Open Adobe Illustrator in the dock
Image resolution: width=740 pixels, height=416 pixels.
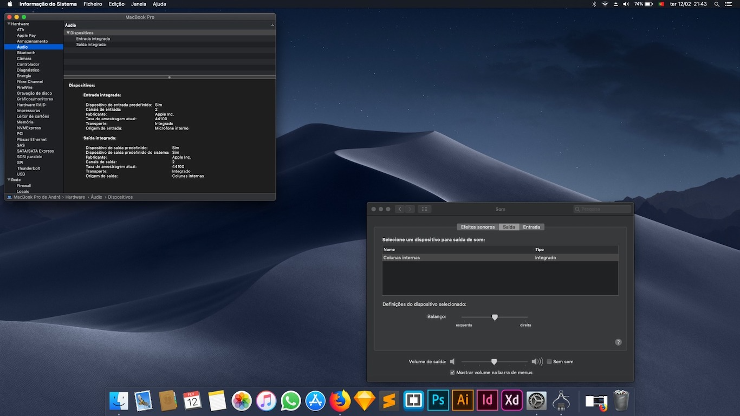[463, 401]
